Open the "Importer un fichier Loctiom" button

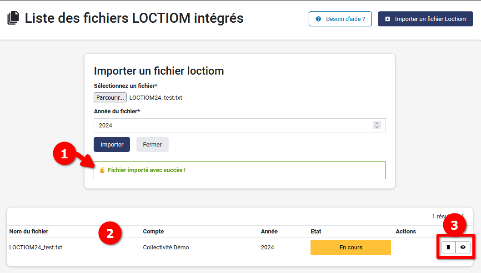[x=426, y=19]
